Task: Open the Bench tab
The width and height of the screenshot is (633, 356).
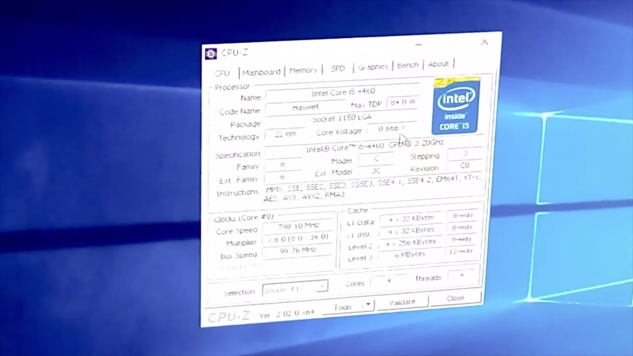Action: [x=407, y=65]
